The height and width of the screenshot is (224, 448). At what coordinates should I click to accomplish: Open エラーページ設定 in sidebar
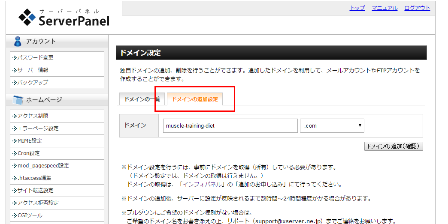(38, 128)
